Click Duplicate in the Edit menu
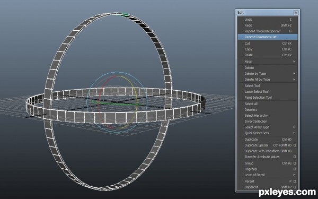 click(268, 140)
